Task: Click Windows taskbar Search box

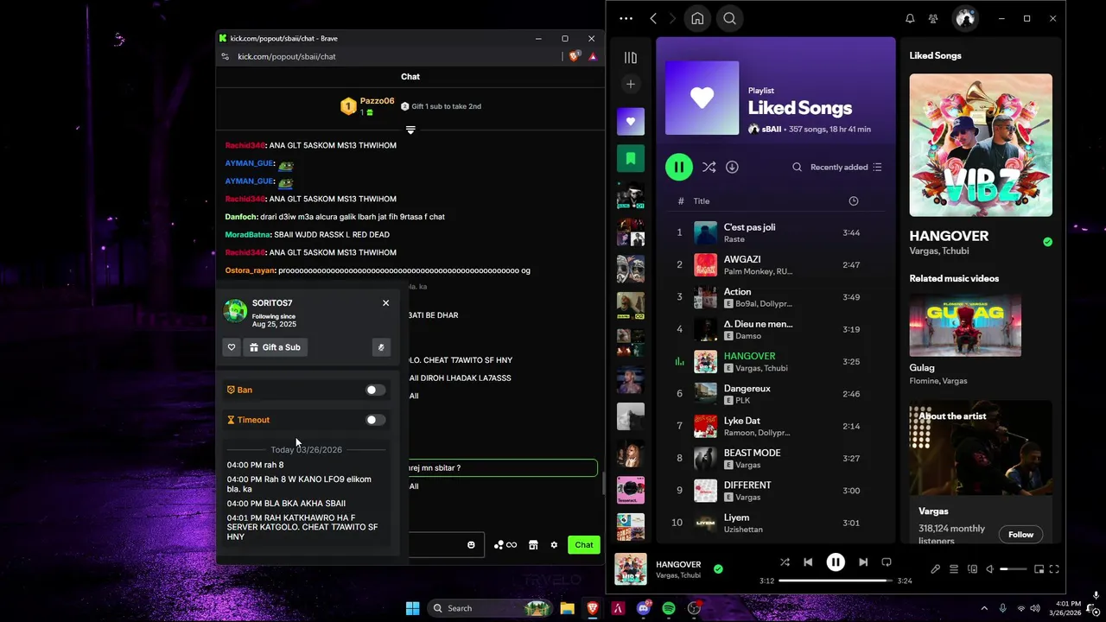Action: [x=492, y=608]
